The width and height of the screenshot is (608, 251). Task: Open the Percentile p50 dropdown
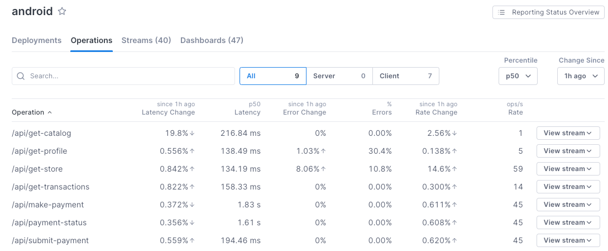tap(518, 76)
